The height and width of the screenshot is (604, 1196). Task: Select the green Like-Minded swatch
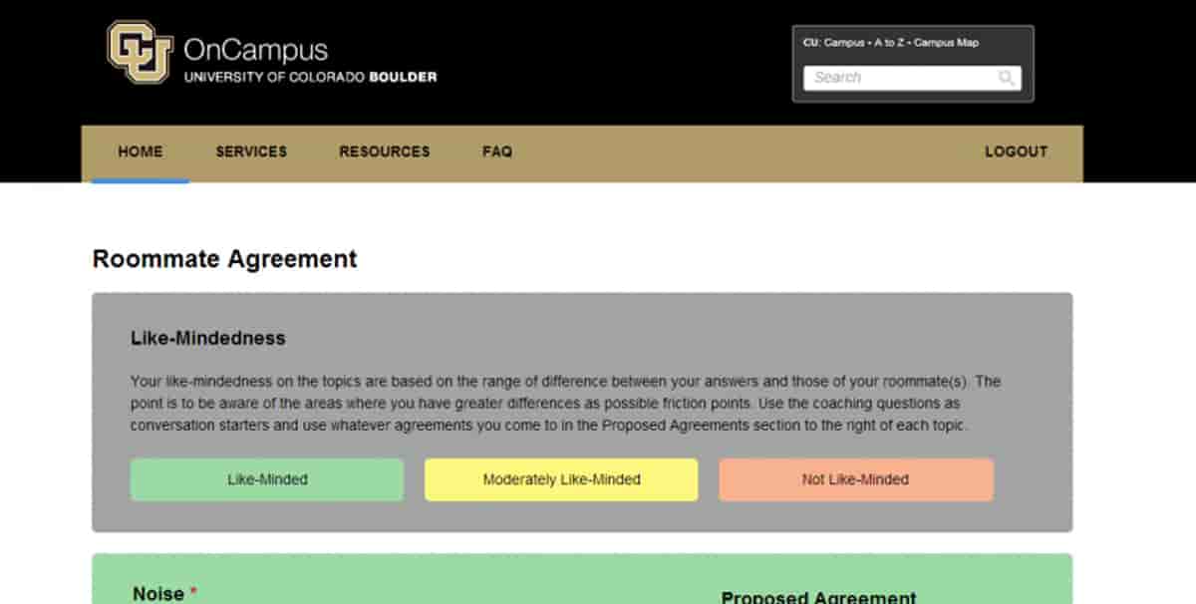(267, 479)
